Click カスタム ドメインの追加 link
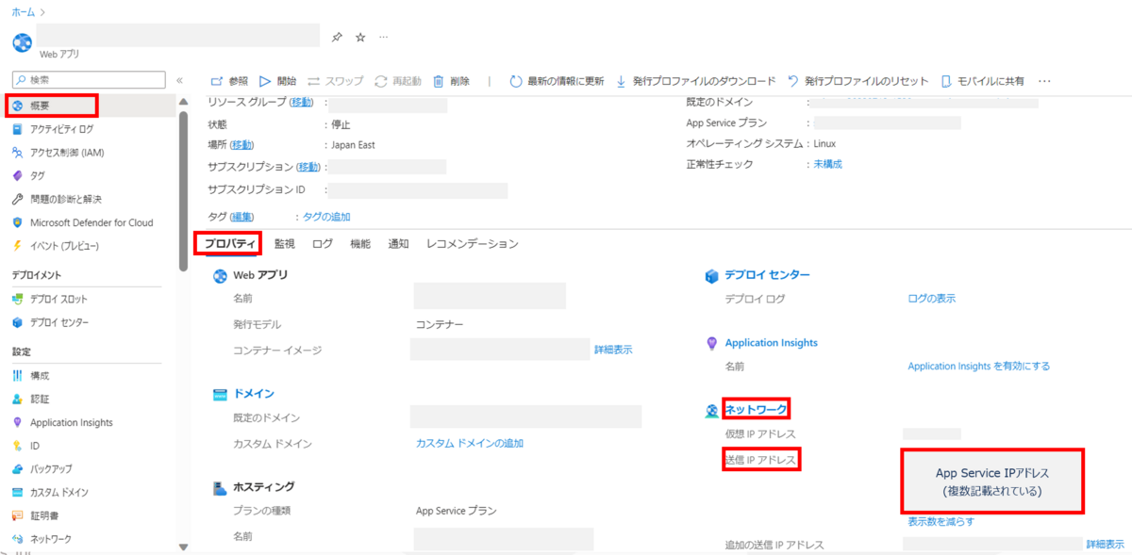Image resolution: width=1132 pixels, height=555 pixels. [x=470, y=443]
